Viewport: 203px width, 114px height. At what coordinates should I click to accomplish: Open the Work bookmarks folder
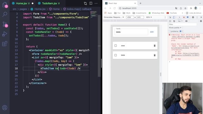pyautogui.click(x=127, y=13)
